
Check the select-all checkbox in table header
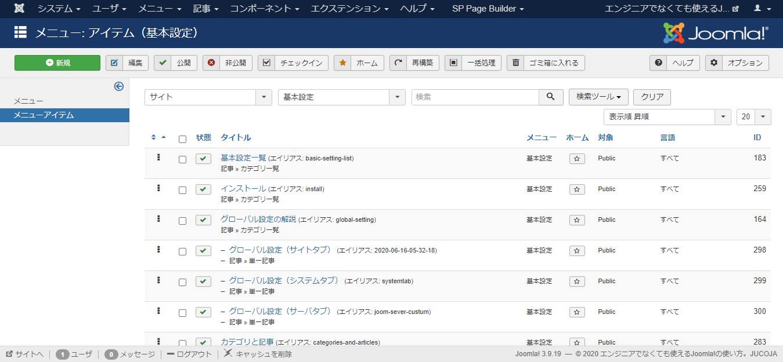pos(182,138)
